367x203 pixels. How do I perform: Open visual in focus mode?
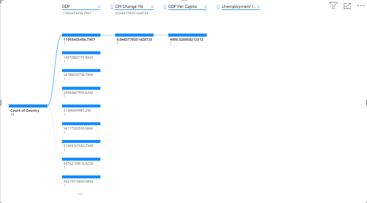pyautogui.click(x=347, y=6)
